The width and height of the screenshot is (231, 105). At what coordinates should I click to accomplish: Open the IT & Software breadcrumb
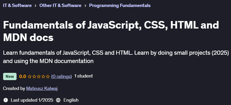(x=17, y=5)
